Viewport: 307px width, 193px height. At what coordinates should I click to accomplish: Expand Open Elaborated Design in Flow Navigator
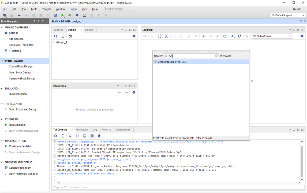point(6,109)
